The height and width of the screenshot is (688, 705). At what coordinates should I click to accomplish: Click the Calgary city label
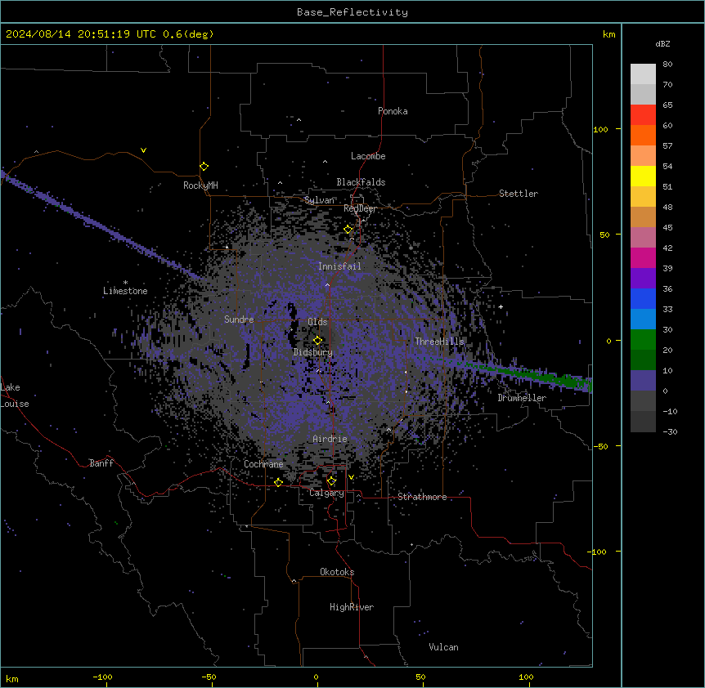(326, 493)
